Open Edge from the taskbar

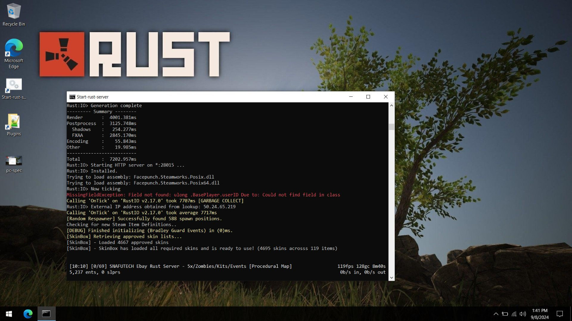point(28,314)
